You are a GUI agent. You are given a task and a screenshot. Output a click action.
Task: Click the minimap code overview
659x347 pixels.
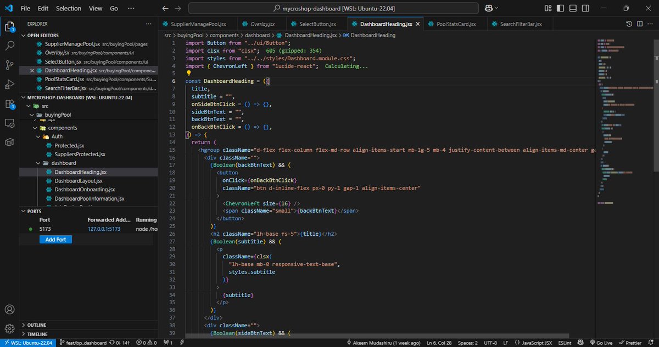[624, 121]
